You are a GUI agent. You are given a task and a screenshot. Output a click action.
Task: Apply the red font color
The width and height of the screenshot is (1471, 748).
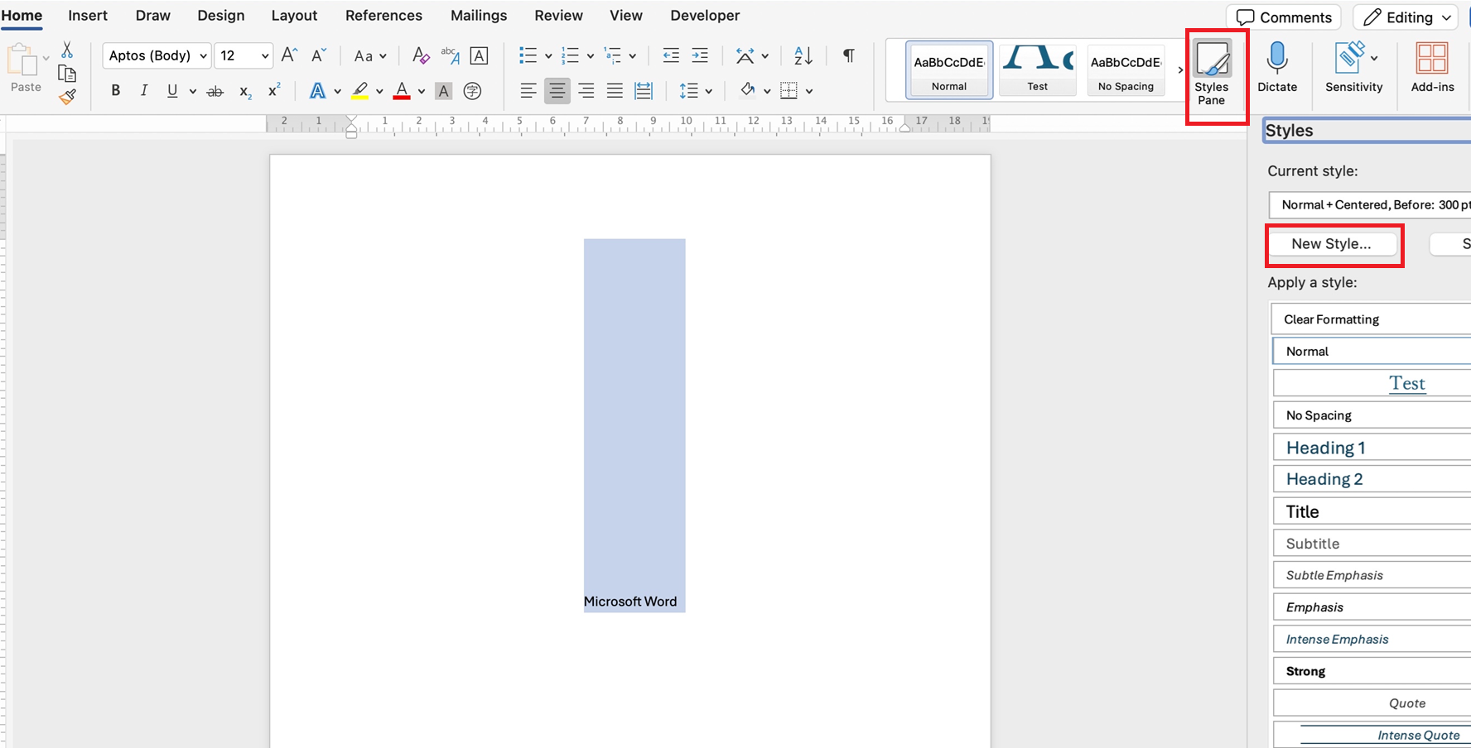click(x=402, y=91)
